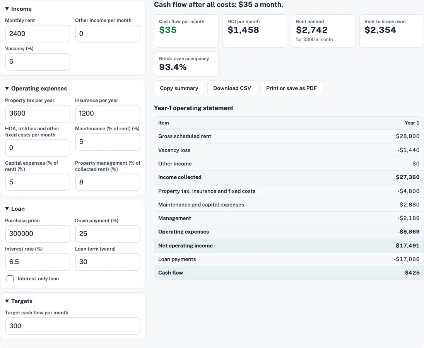
Task: Edit the Down payment percent field
Action: 108,234
